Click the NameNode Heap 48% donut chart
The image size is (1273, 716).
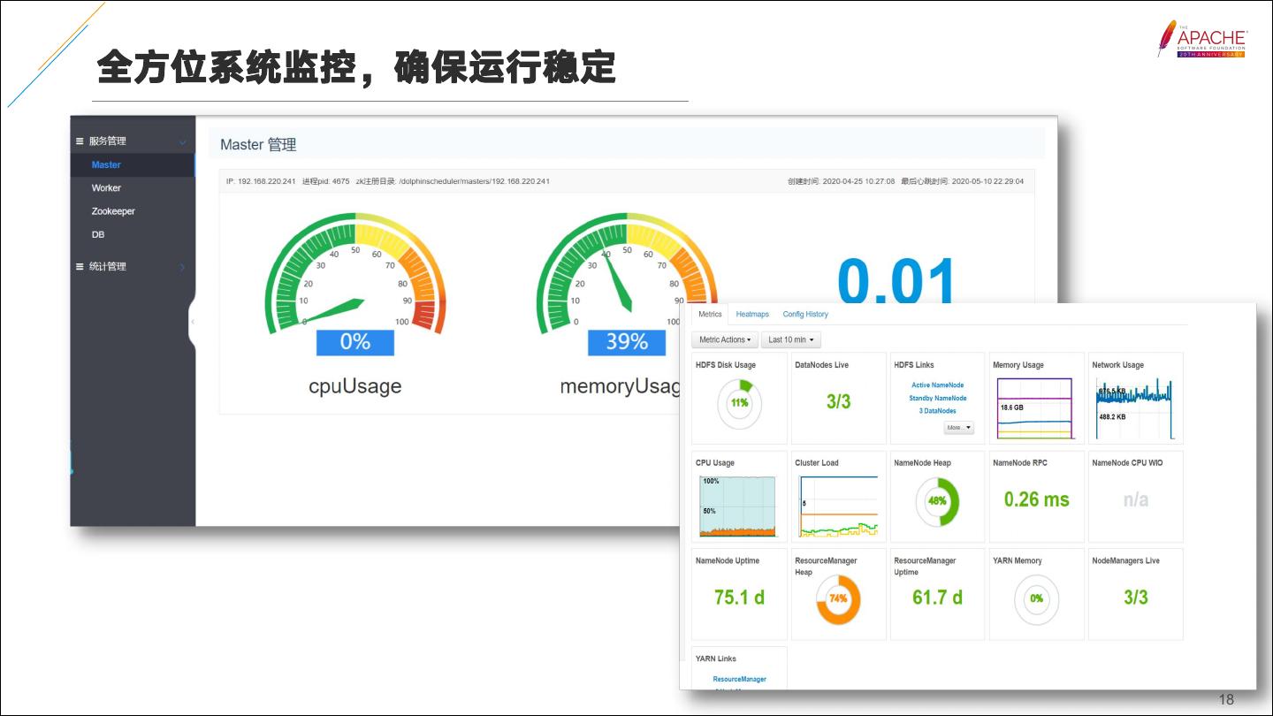[937, 501]
